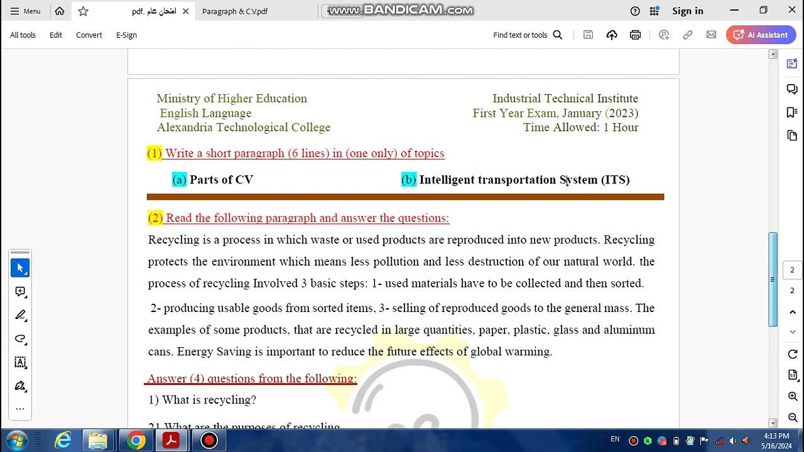Zoom in on the document
Viewport: 804px width, 452px height.
point(793,397)
